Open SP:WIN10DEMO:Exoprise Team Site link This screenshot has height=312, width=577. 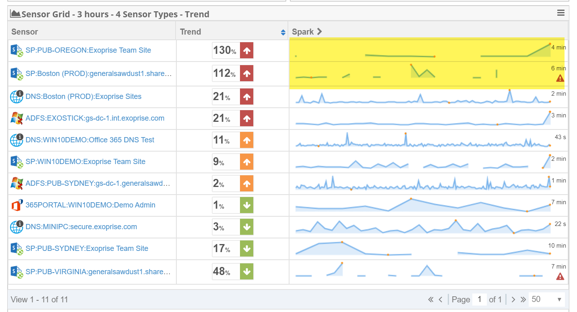point(85,162)
